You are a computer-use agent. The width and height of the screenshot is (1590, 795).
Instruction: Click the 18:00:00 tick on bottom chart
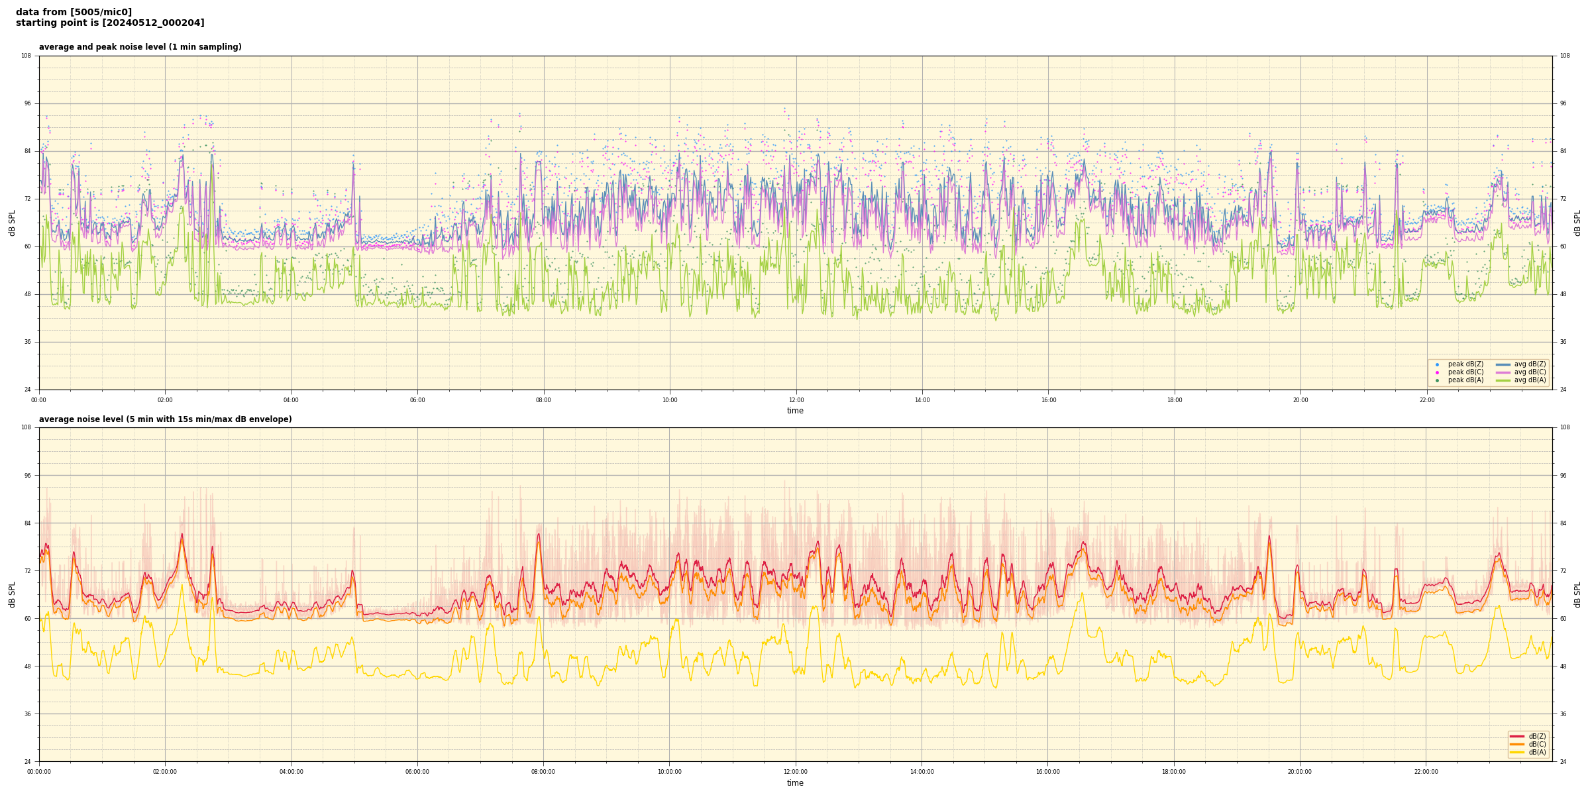[1174, 772]
